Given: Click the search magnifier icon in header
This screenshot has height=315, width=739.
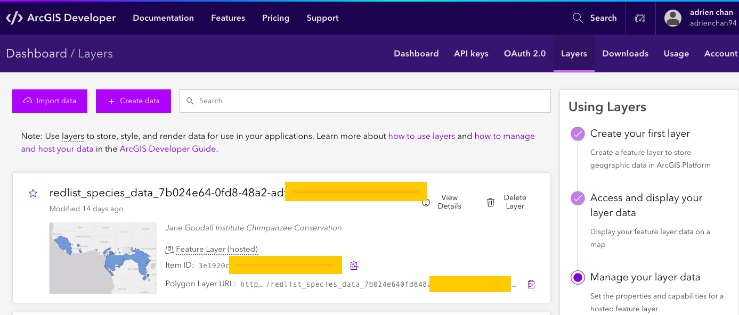Looking at the screenshot, I should [x=578, y=18].
